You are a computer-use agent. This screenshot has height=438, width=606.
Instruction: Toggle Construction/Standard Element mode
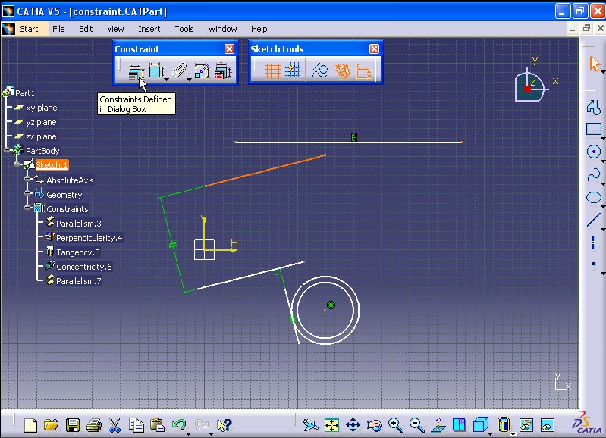click(x=319, y=71)
